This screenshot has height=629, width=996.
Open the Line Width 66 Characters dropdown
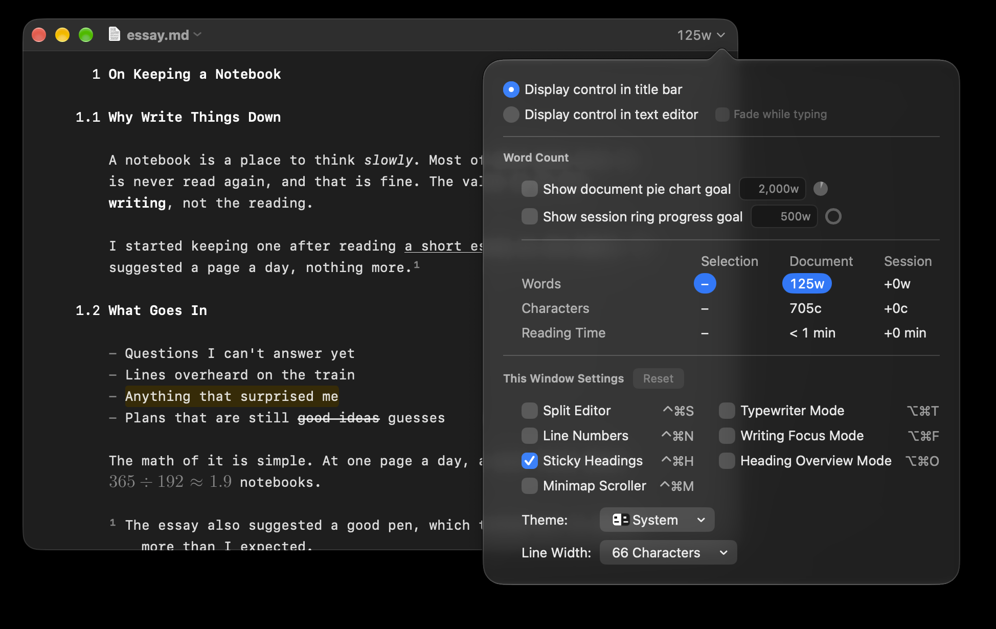click(x=668, y=553)
